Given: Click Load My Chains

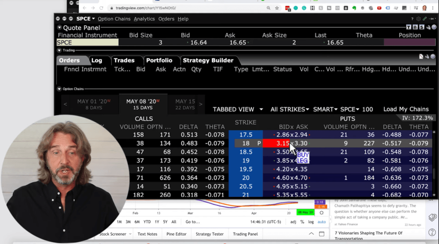Looking at the screenshot, I should (x=406, y=109).
